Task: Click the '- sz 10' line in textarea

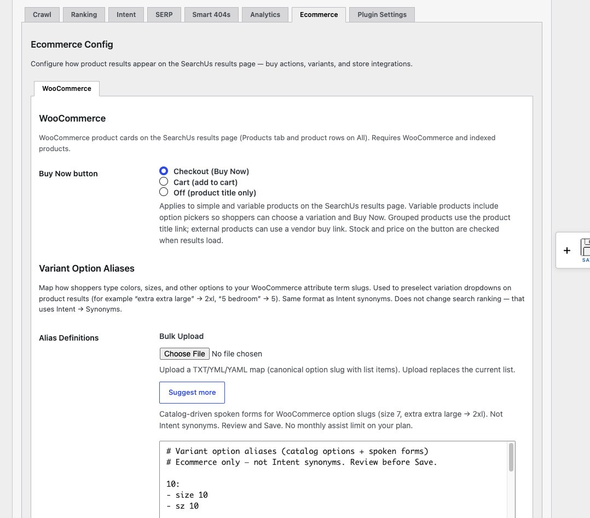Action: [x=182, y=506]
